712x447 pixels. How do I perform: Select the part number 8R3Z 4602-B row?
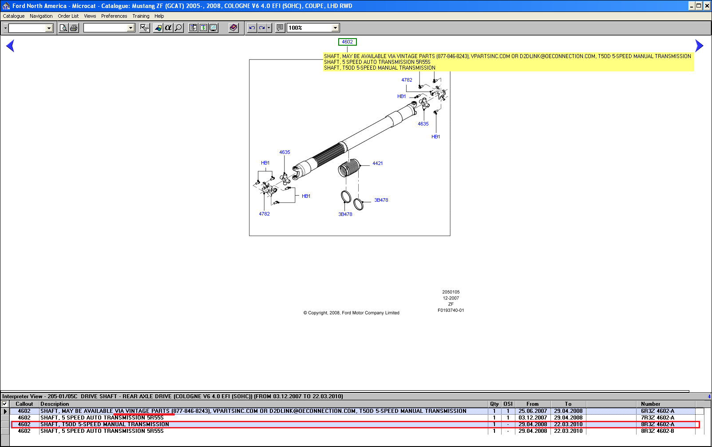(x=357, y=431)
